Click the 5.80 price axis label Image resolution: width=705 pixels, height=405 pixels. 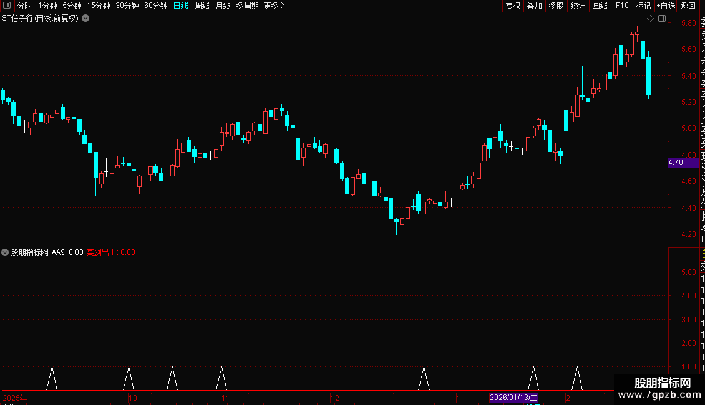click(688, 23)
